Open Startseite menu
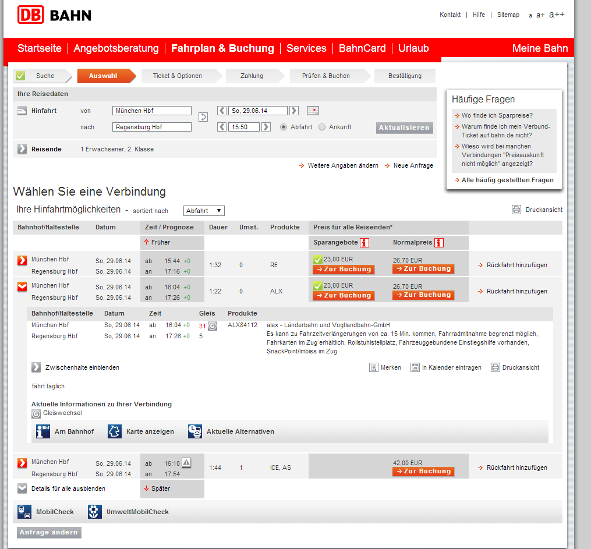This screenshot has height=549, width=591. (39, 48)
